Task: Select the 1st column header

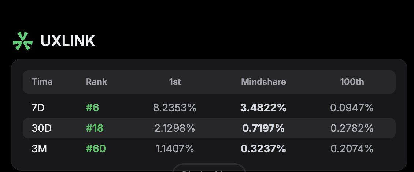Action: (x=175, y=82)
